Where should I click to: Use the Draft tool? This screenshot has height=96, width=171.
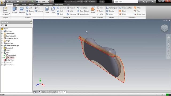click(60, 14)
